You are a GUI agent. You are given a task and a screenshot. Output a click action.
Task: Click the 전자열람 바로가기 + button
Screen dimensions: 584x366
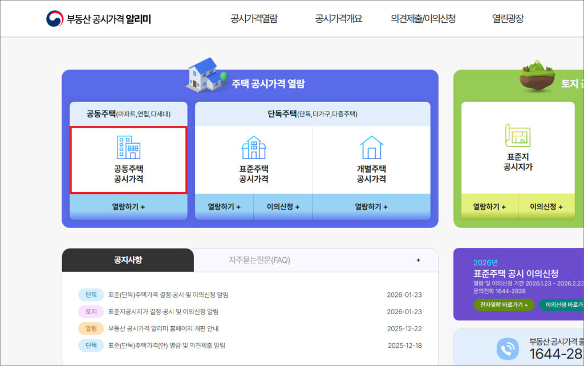(504, 304)
